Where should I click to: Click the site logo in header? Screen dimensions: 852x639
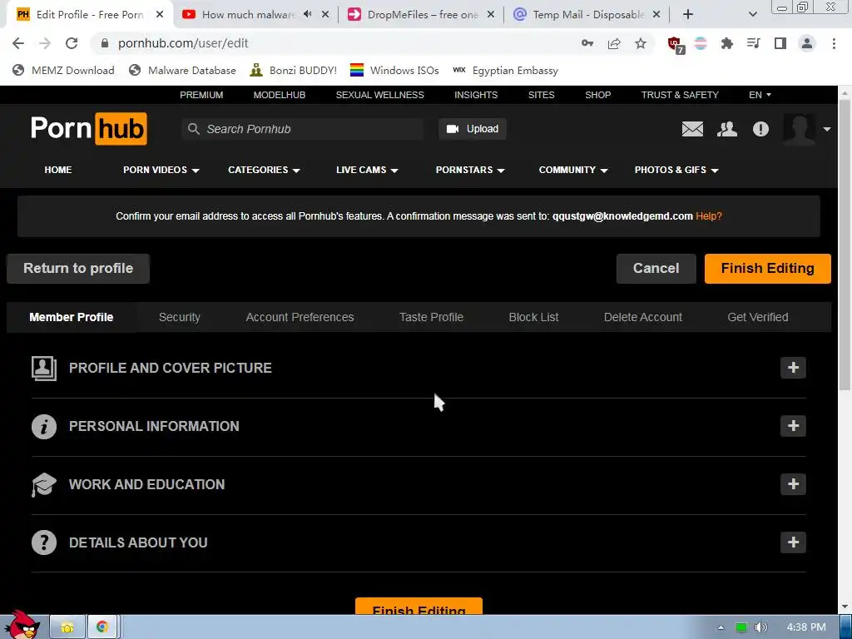pyautogui.click(x=89, y=129)
